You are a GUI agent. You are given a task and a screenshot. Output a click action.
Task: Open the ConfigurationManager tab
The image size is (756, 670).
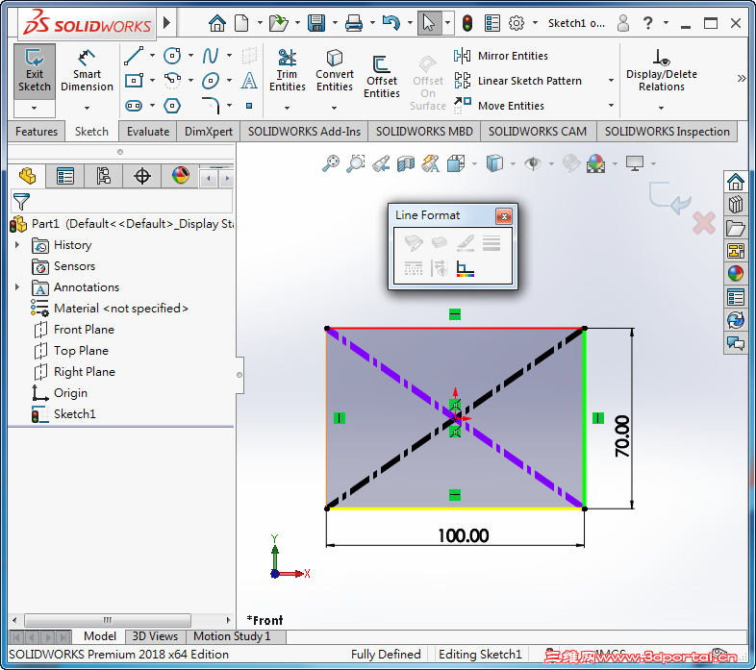tap(103, 176)
